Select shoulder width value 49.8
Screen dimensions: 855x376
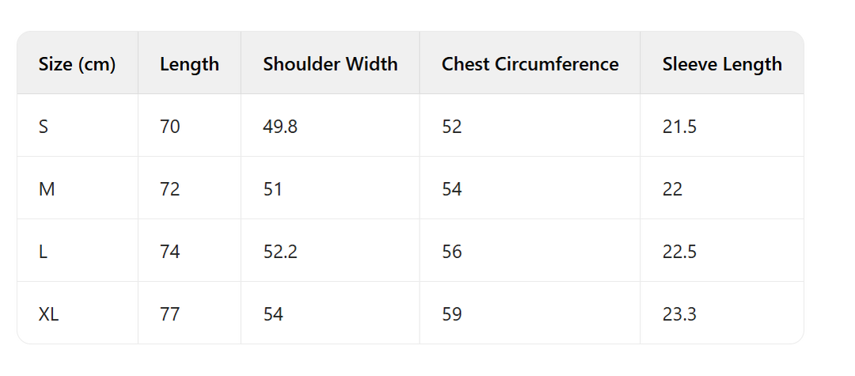(280, 127)
